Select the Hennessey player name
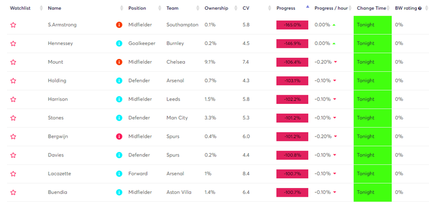 coord(60,43)
